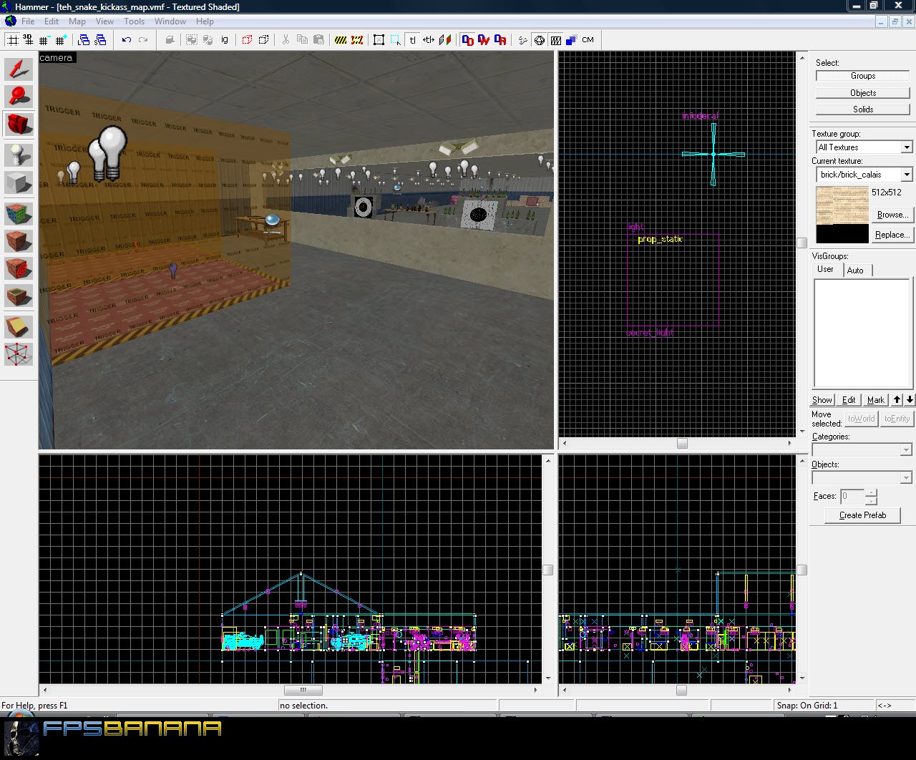Click the Undo arrow in toolbar
This screenshot has width=916, height=760.
point(127,40)
